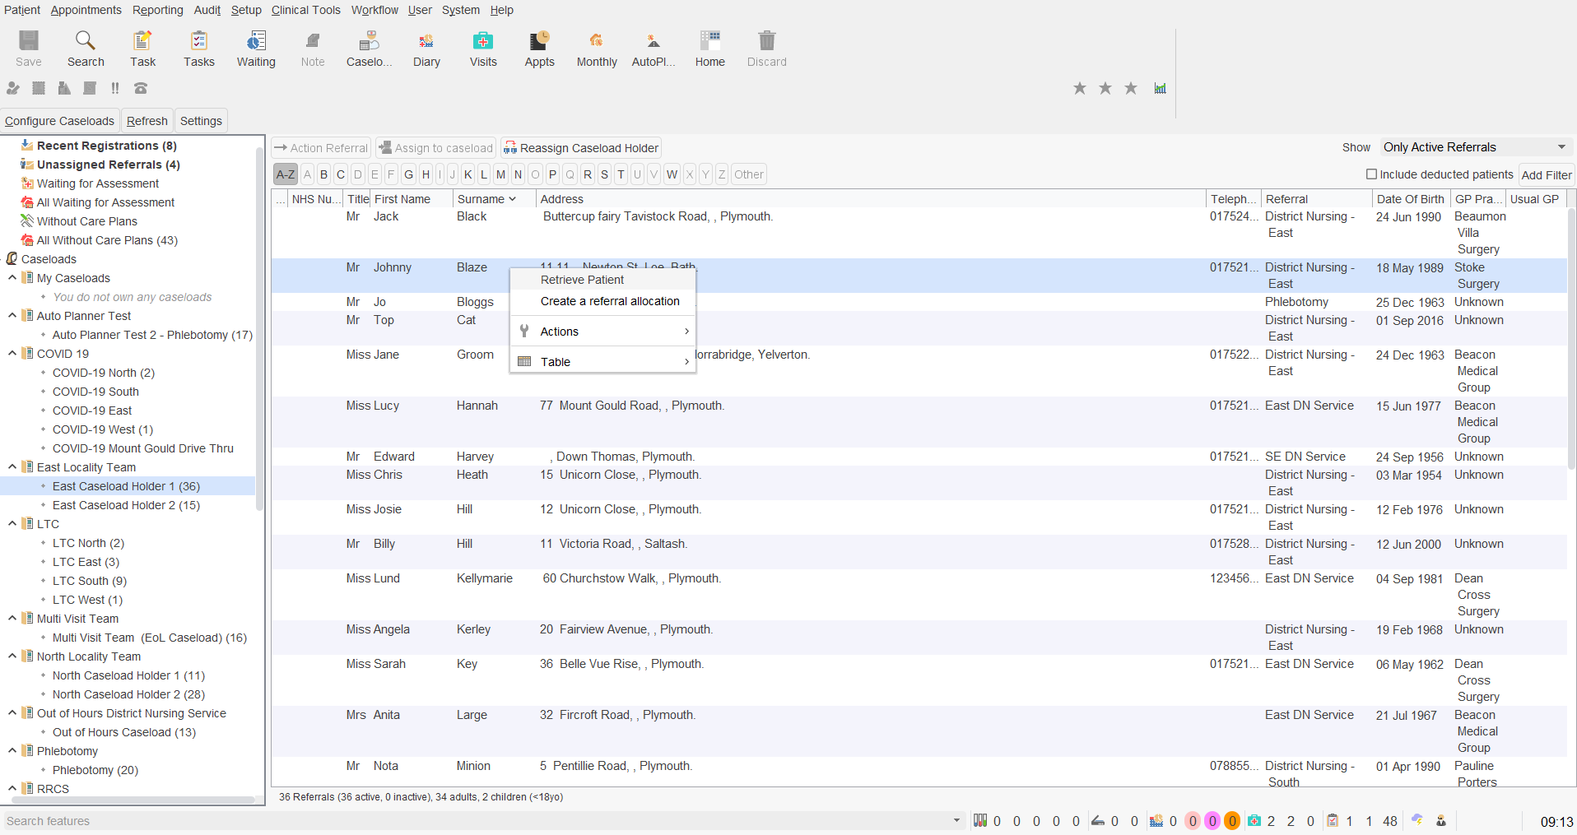The width and height of the screenshot is (1577, 835).
Task: Open the Search features dropdown arrow
Action: [x=956, y=821]
